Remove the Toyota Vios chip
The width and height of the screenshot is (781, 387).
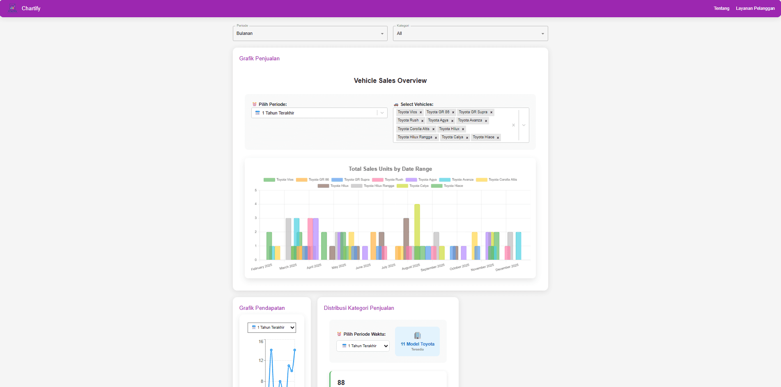coord(420,112)
